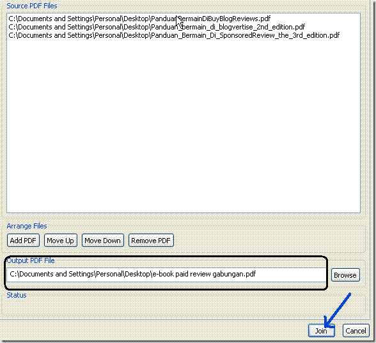Highlight the SponsoredReview_the_3rd_edition.pdf entry

(174, 35)
